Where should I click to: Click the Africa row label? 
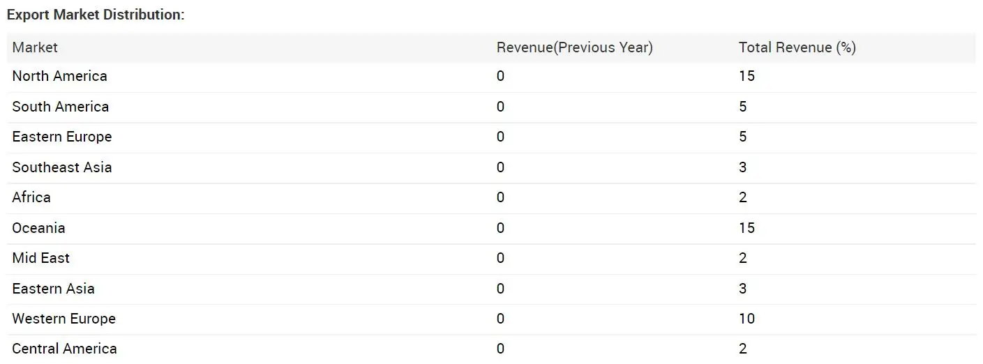click(x=31, y=197)
